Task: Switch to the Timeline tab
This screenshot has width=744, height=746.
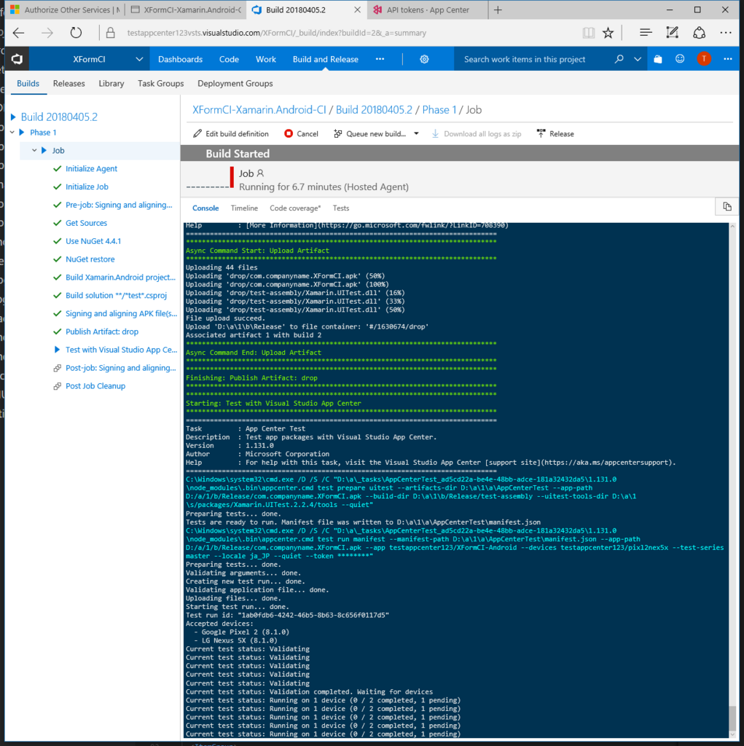Action: (244, 208)
